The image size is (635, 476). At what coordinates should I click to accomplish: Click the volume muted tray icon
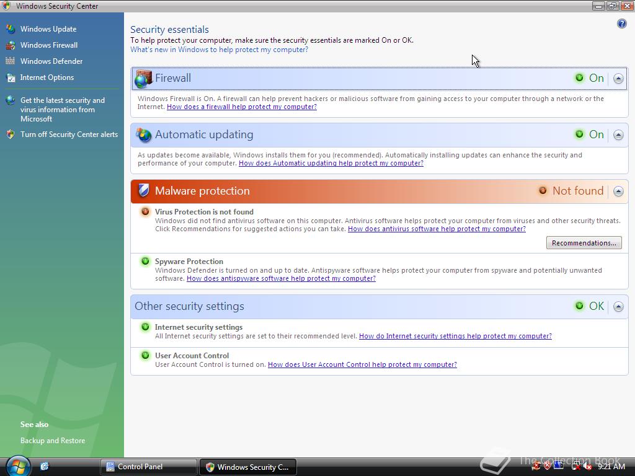point(587,467)
